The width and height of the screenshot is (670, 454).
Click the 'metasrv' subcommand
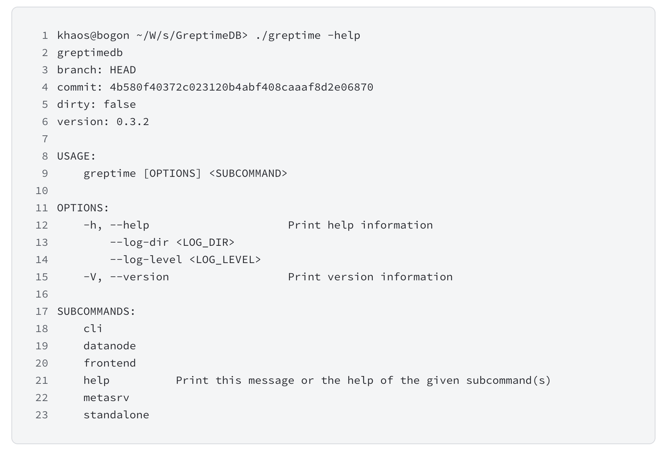(106, 398)
